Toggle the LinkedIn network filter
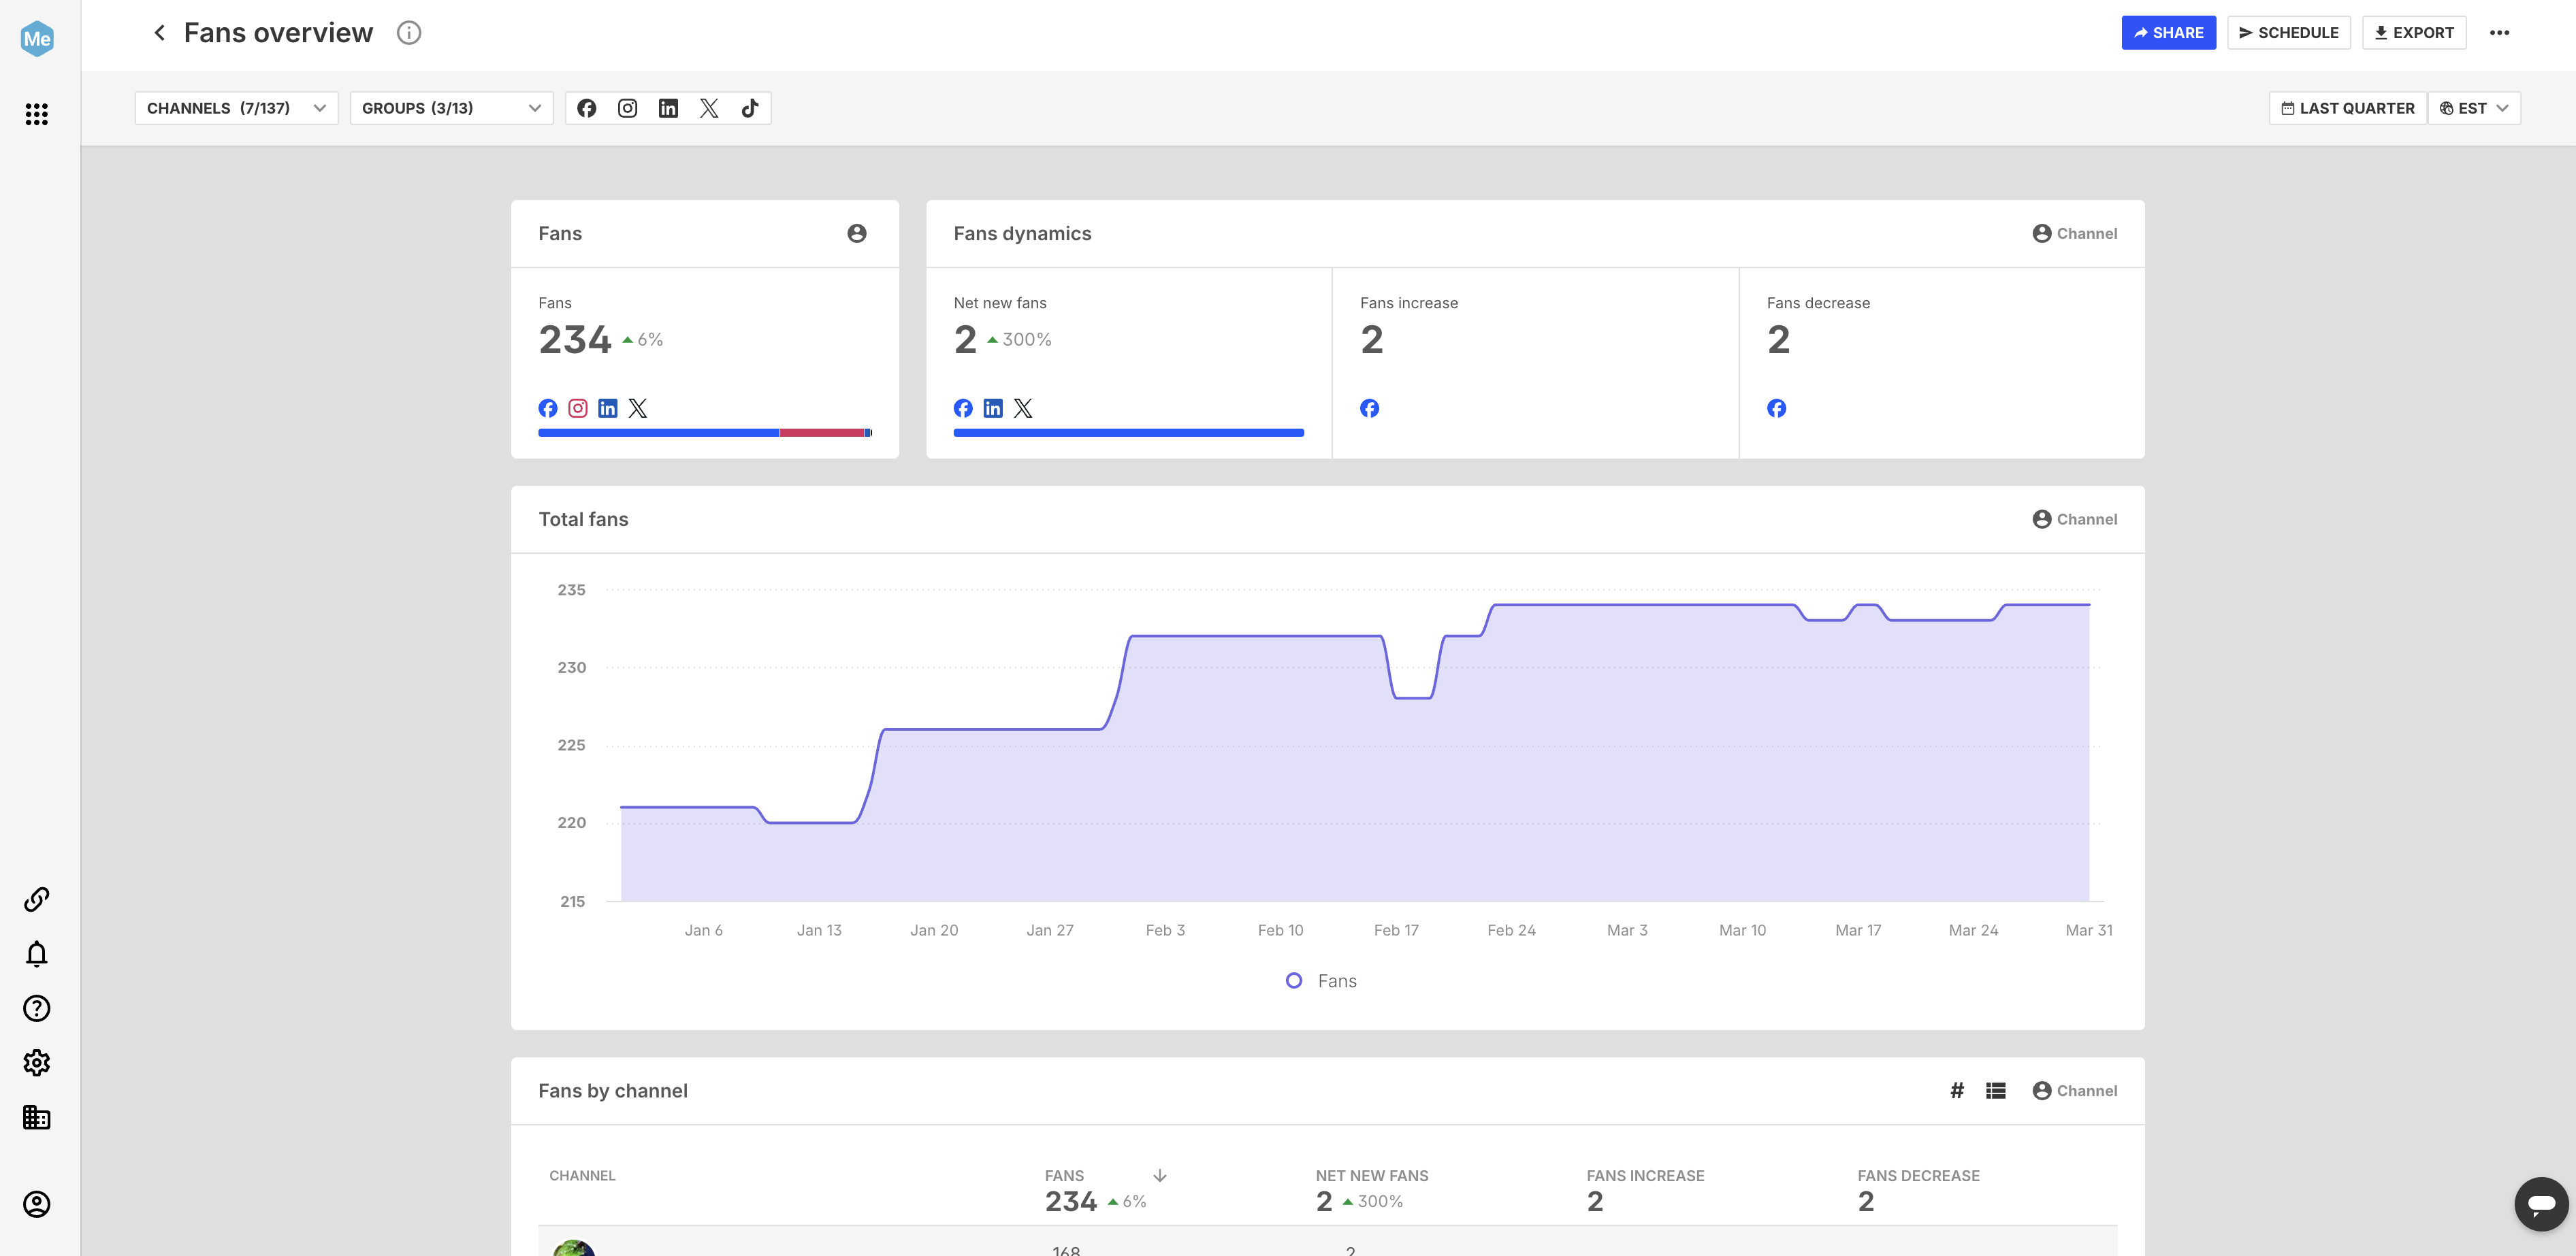 coord(668,108)
